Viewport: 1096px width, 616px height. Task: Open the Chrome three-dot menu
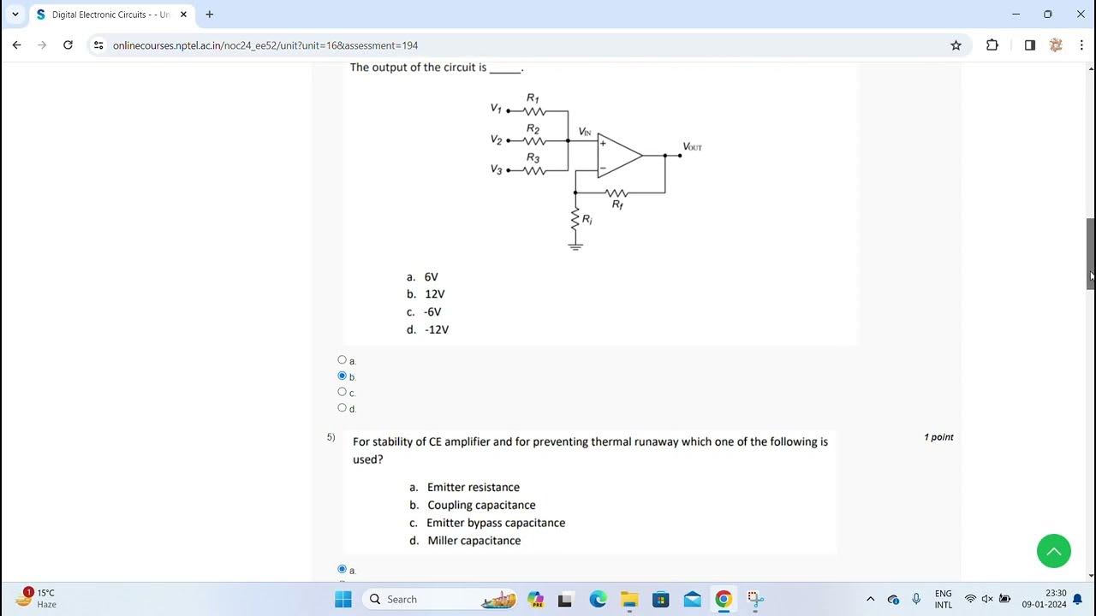coord(1081,45)
